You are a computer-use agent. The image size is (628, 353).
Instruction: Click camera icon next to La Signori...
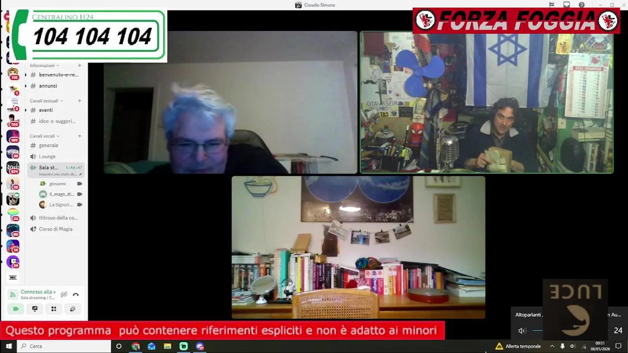click(79, 204)
